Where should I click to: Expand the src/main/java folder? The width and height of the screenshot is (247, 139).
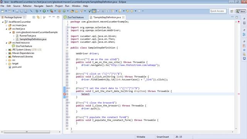click(7, 25)
